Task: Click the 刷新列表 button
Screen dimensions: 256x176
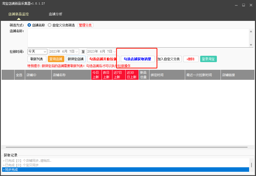Action: [x=37, y=59]
